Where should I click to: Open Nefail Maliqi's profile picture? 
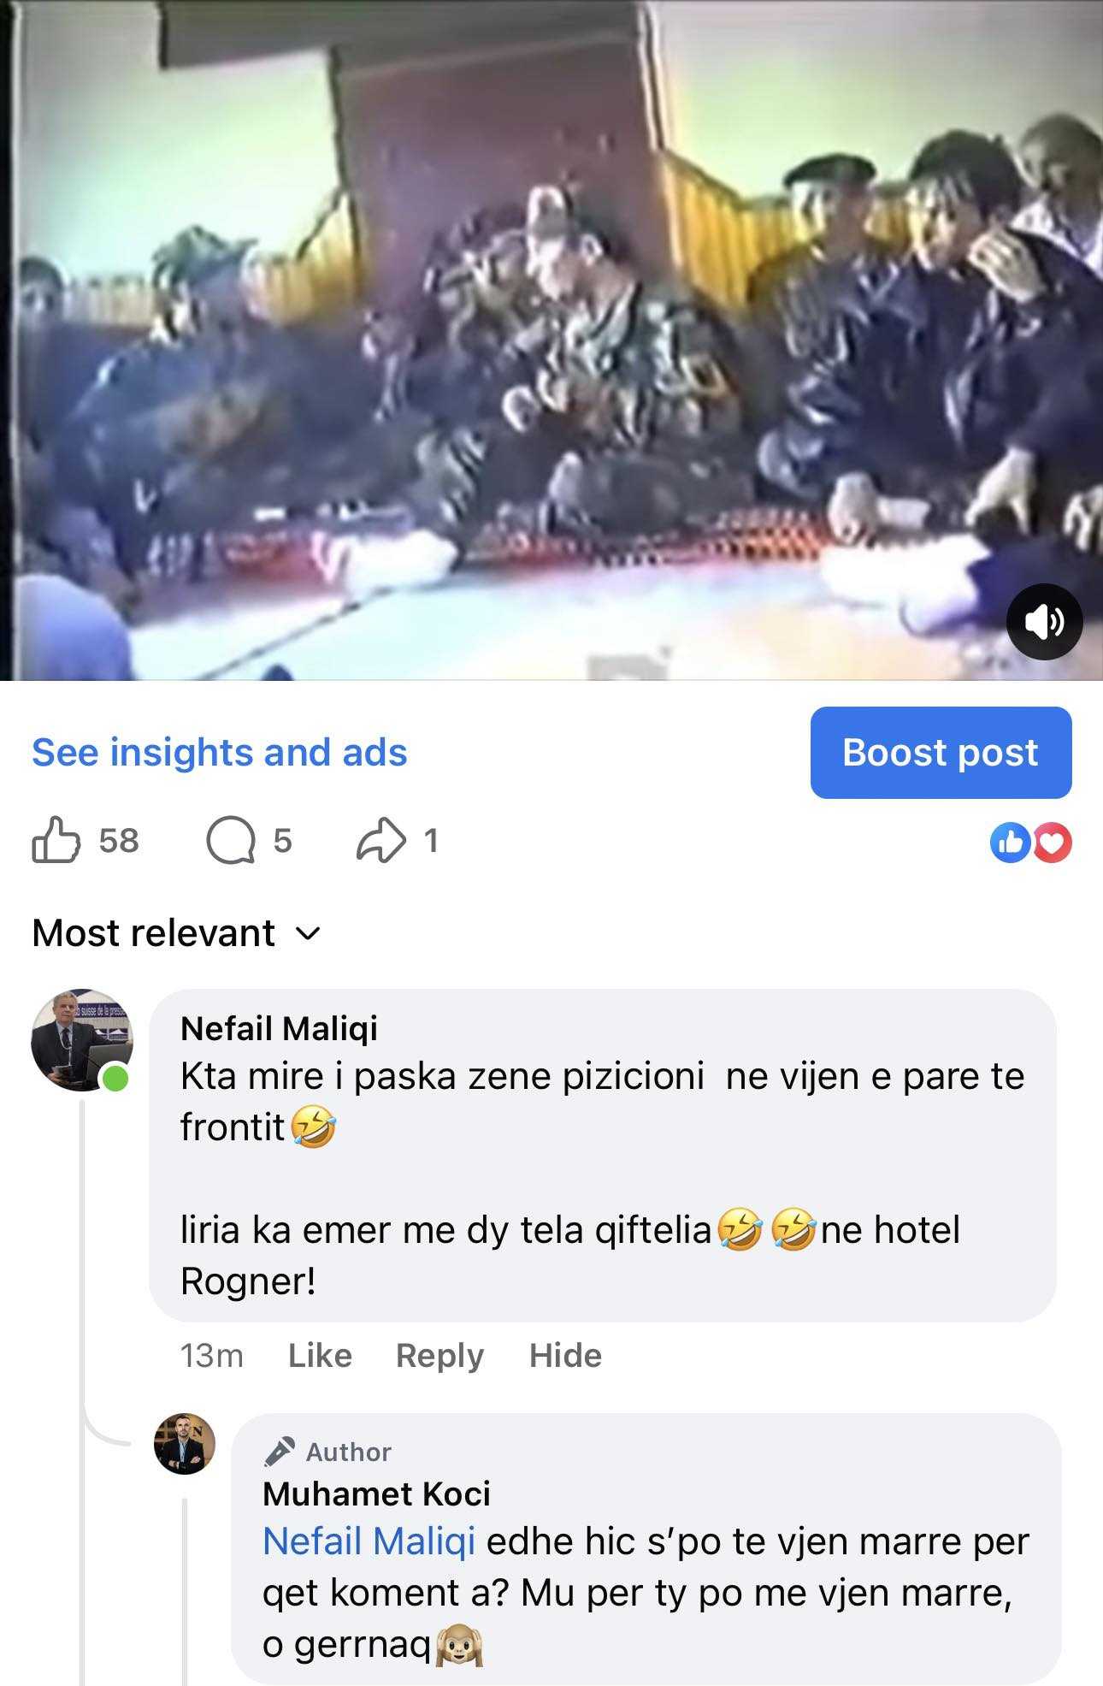click(82, 1040)
